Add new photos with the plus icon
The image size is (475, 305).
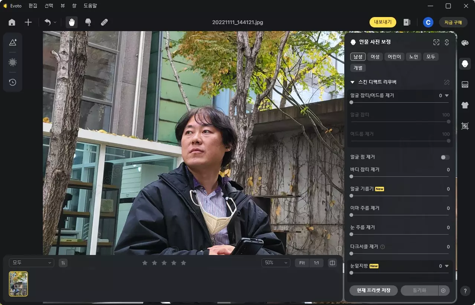click(28, 22)
